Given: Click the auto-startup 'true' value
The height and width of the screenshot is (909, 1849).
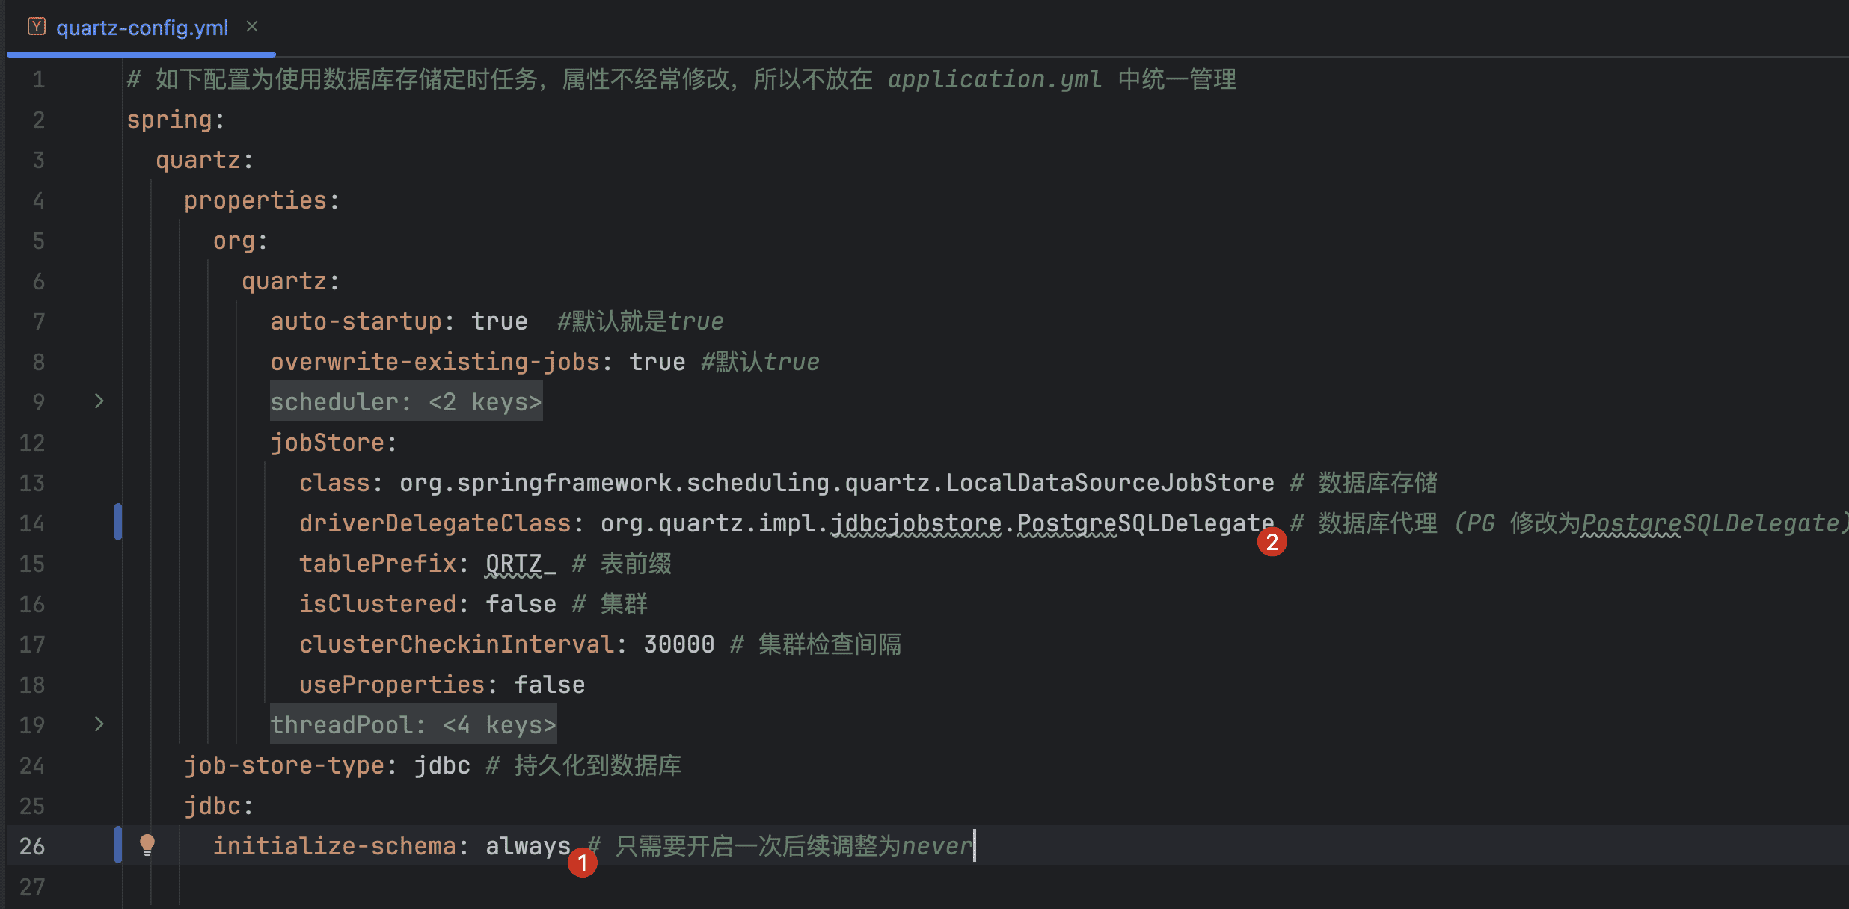Looking at the screenshot, I should click(500, 321).
